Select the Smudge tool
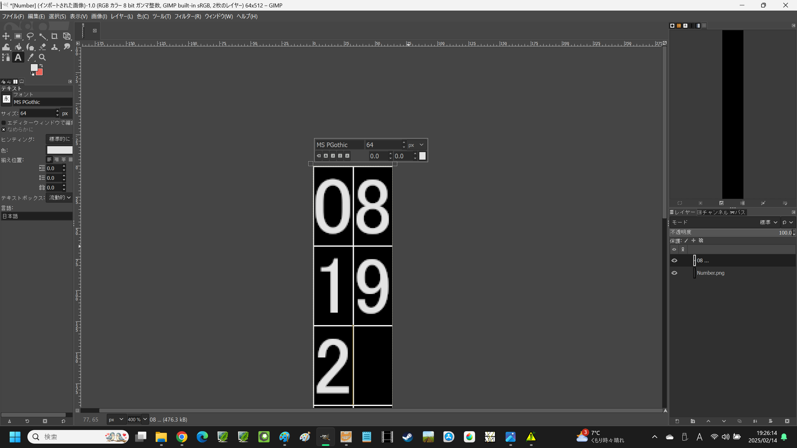Screen dimensions: 797x448 (67, 47)
